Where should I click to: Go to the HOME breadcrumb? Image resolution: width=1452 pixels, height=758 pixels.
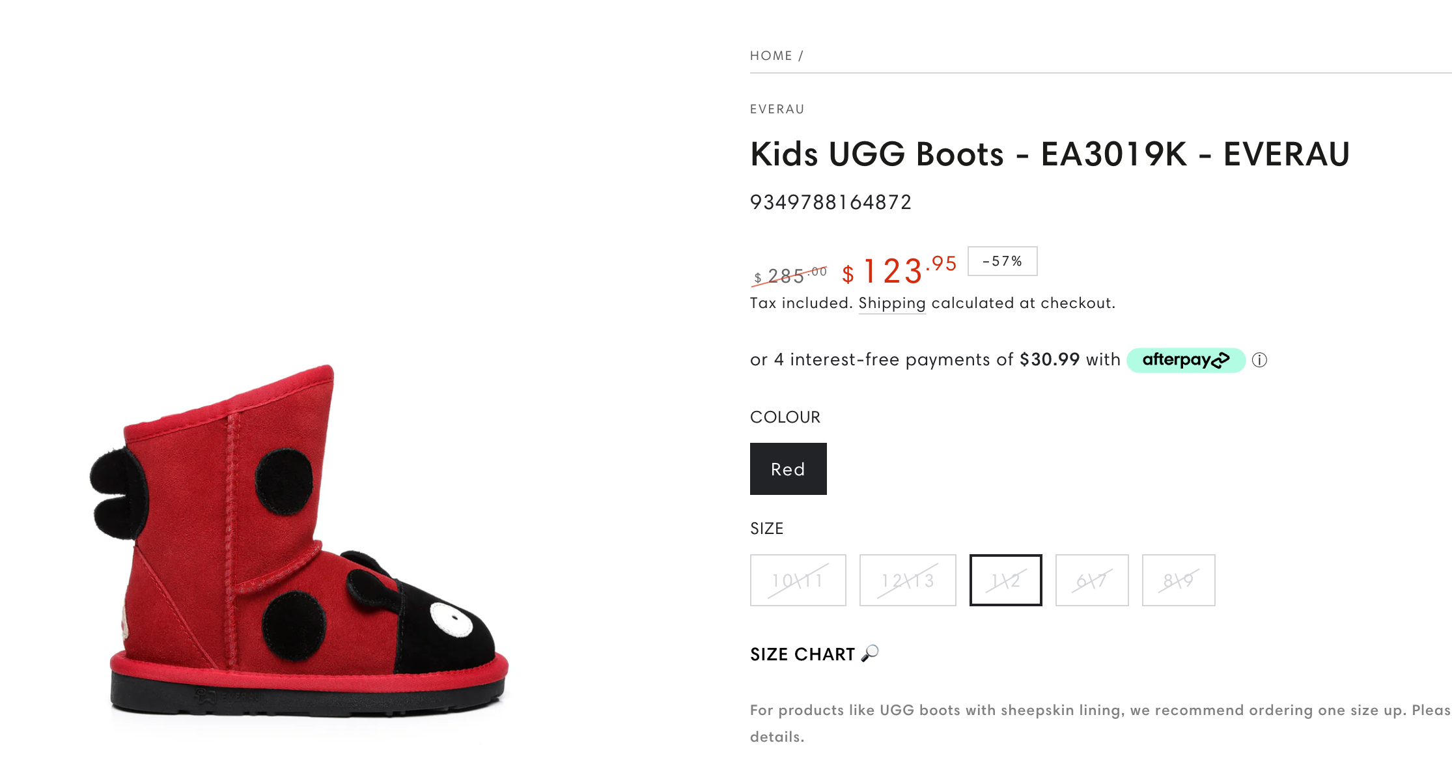click(771, 56)
